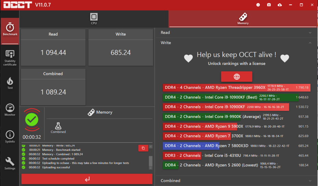This screenshot has height=186, width=318.
Task: Collapse the Write rankings section
Action: tap(236, 43)
